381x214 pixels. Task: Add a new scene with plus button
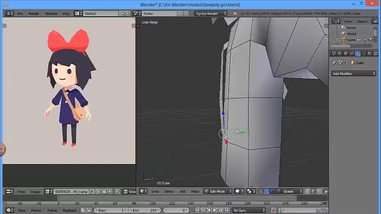tap(180, 13)
